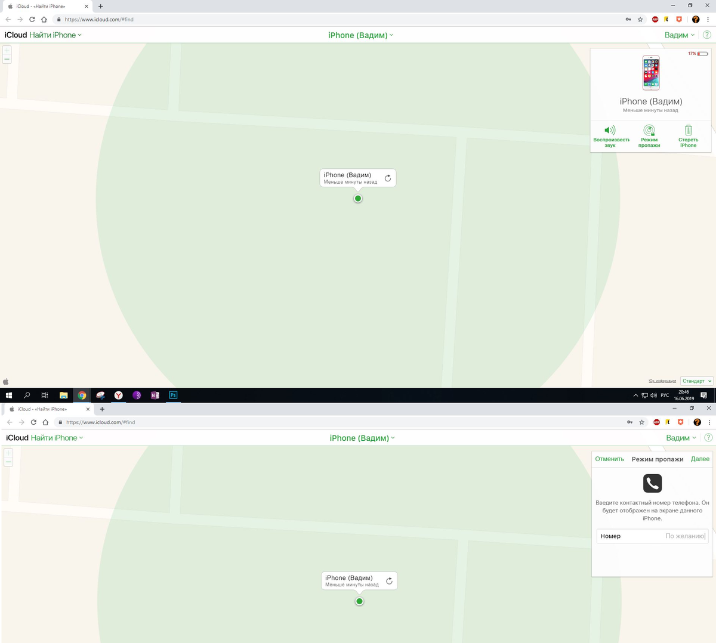The width and height of the screenshot is (716, 643).
Task: Click Номер phone number input field
Action: tap(652, 536)
